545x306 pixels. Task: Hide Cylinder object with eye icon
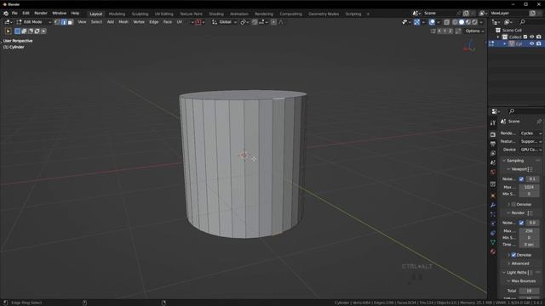coord(531,43)
